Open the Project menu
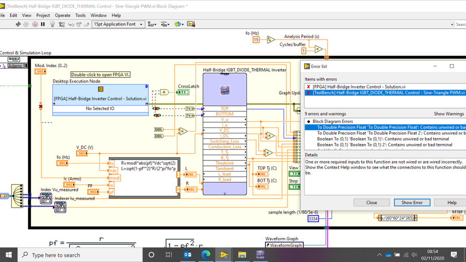This screenshot has height=262, width=466. point(43,15)
